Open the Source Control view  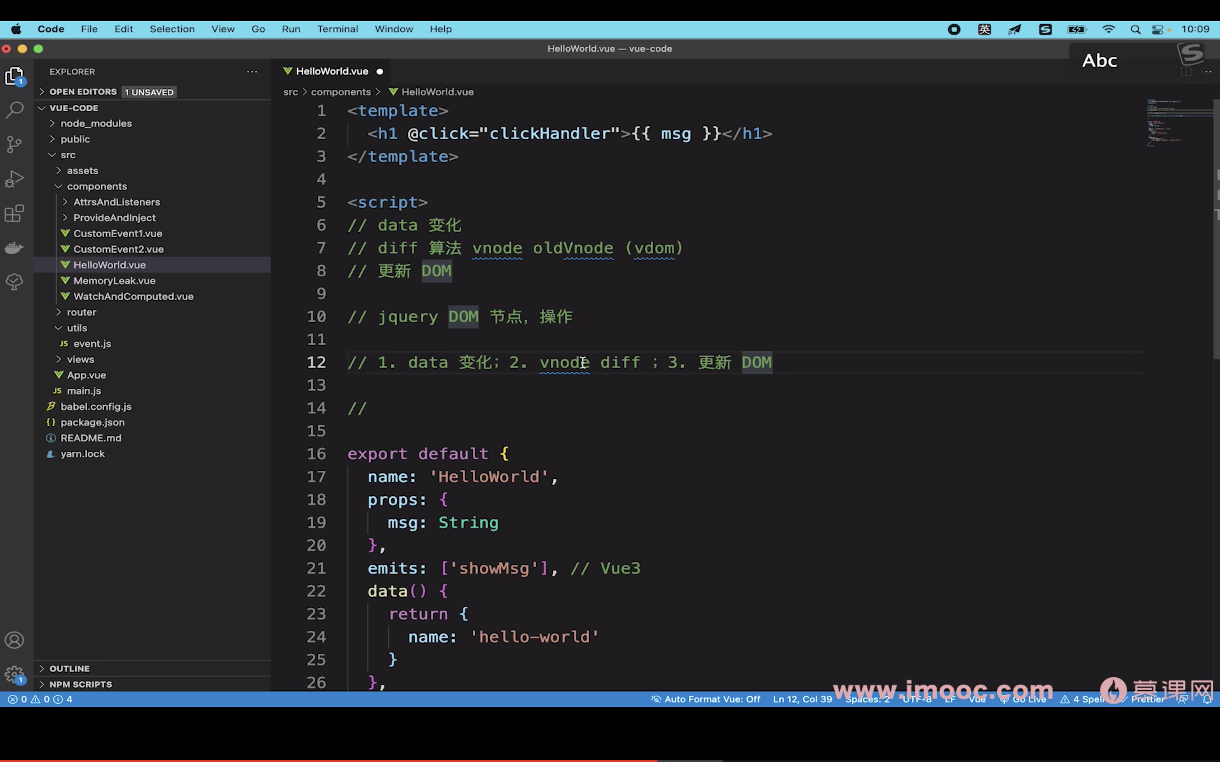(14, 145)
